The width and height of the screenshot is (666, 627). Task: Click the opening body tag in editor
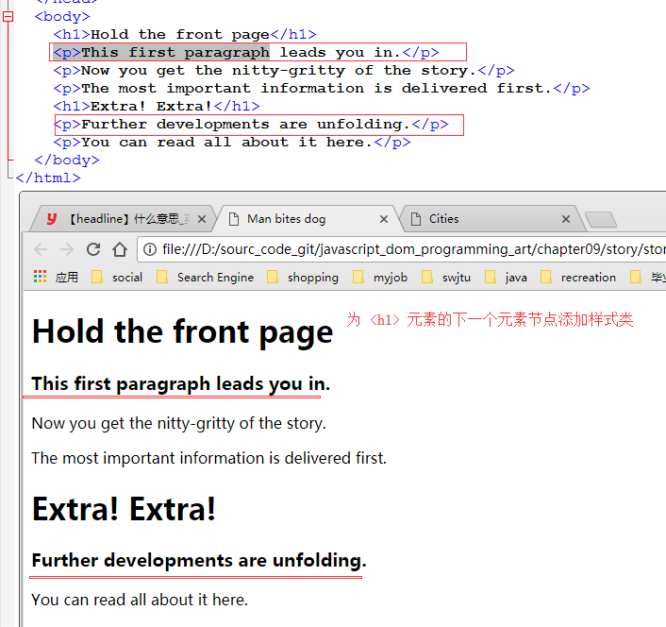pyautogui.click(x=62, y=17)
